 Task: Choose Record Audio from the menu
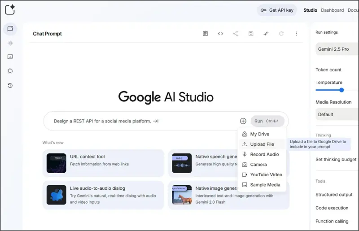point(263,154)
